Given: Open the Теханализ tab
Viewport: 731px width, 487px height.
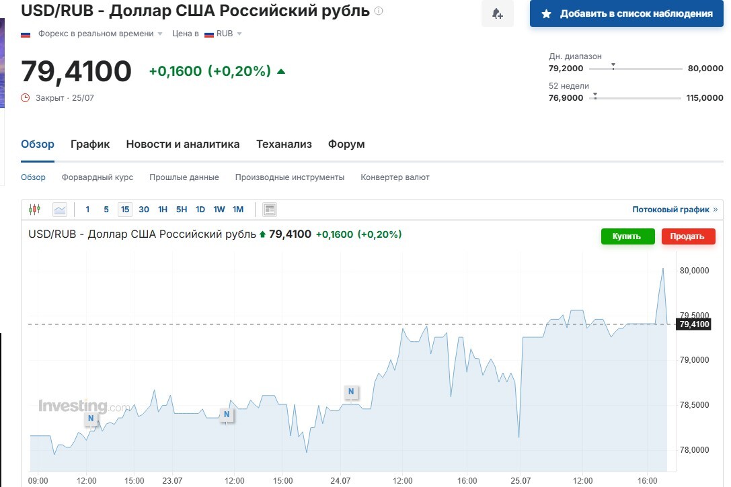Looking at the screenshot, I should click(284, 144).
